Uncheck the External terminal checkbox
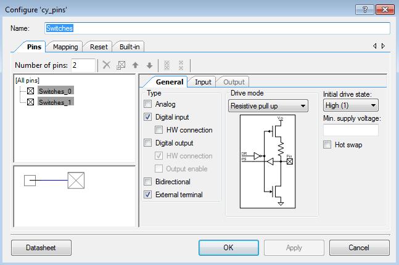Viewport: 399px width, 265px height. (x=147, y=195)
